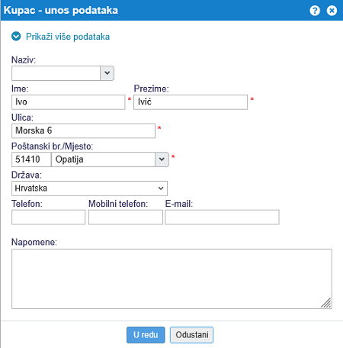Click the Kupac - unos podataka title
The height and width of the screenshot is (348, 343).
[61, 11]
